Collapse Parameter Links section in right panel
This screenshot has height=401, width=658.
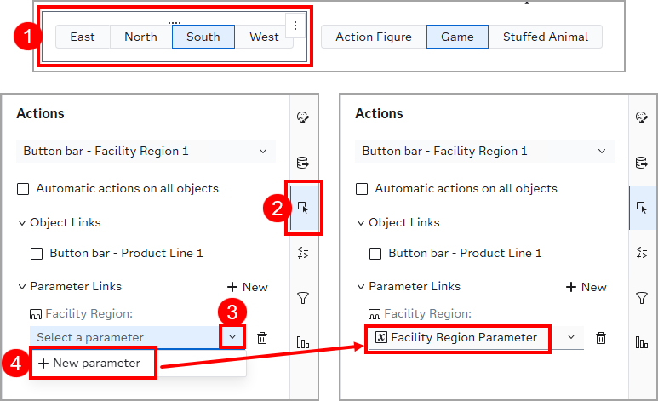361,287
